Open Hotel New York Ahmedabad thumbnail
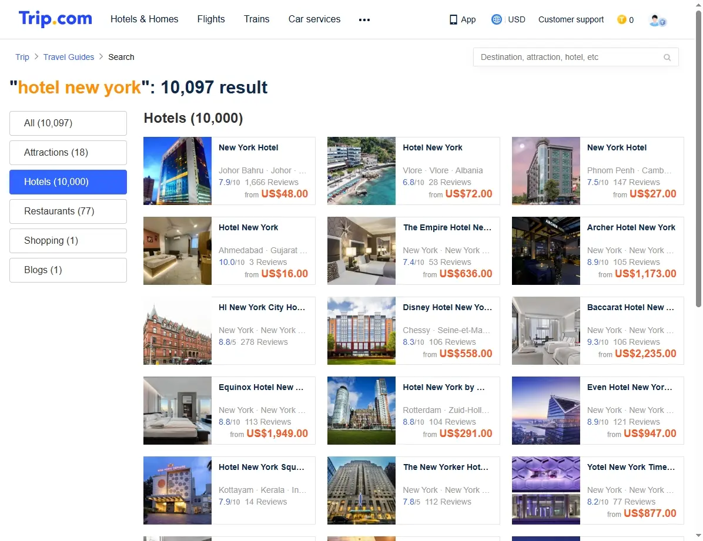The image size is (703, 541). coord(178,251)
